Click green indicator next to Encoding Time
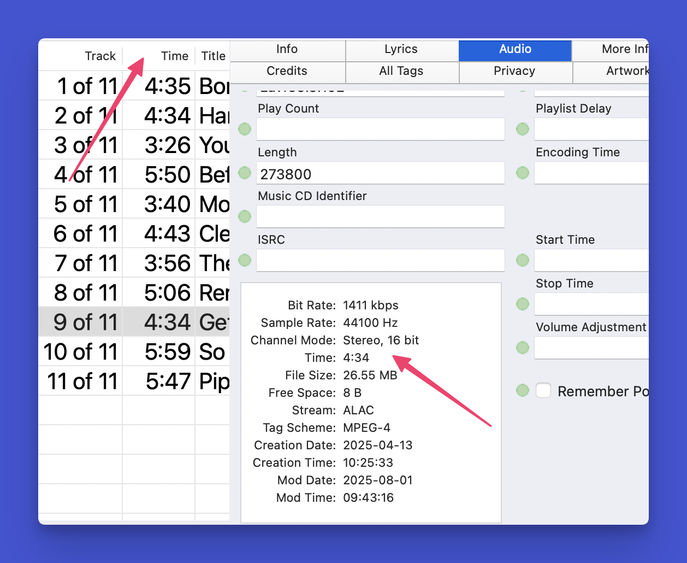 (523, 173)
